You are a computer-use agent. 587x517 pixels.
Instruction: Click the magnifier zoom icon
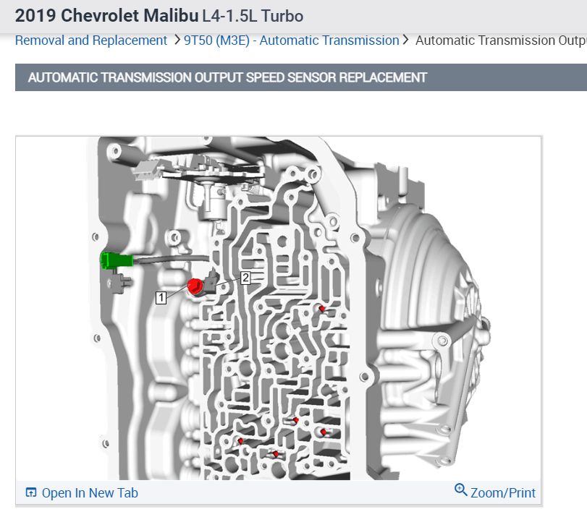(x=461, y=490)
